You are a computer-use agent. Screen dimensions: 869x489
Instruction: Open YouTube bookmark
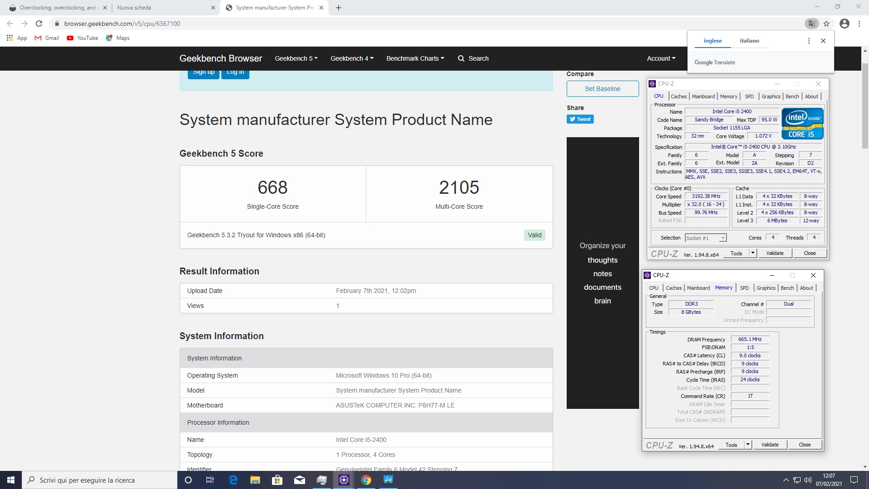[82, 38]
